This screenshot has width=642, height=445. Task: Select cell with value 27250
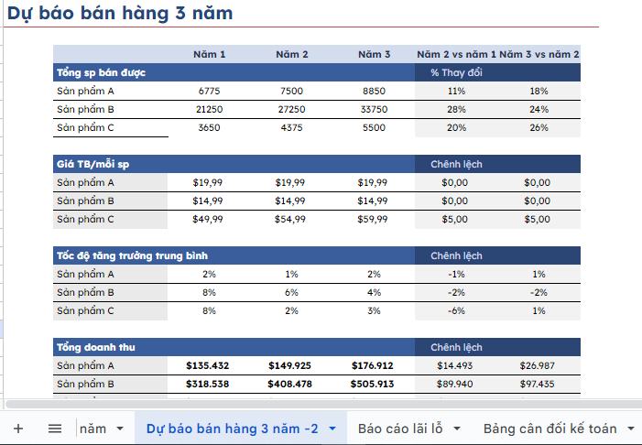[x=291, y=109]
